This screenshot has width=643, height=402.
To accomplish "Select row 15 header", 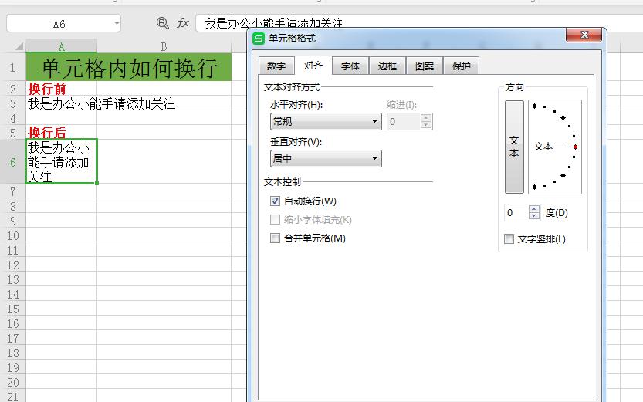I will tap(12, 309).
